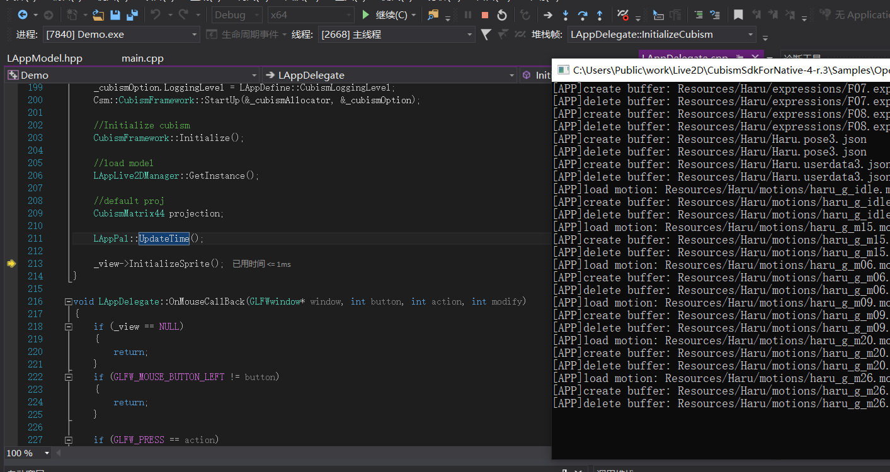Click the Bookmark icon in toolbar
Image resolution: width=890 pixels, height=472 pixels.
tap(738, 14)
